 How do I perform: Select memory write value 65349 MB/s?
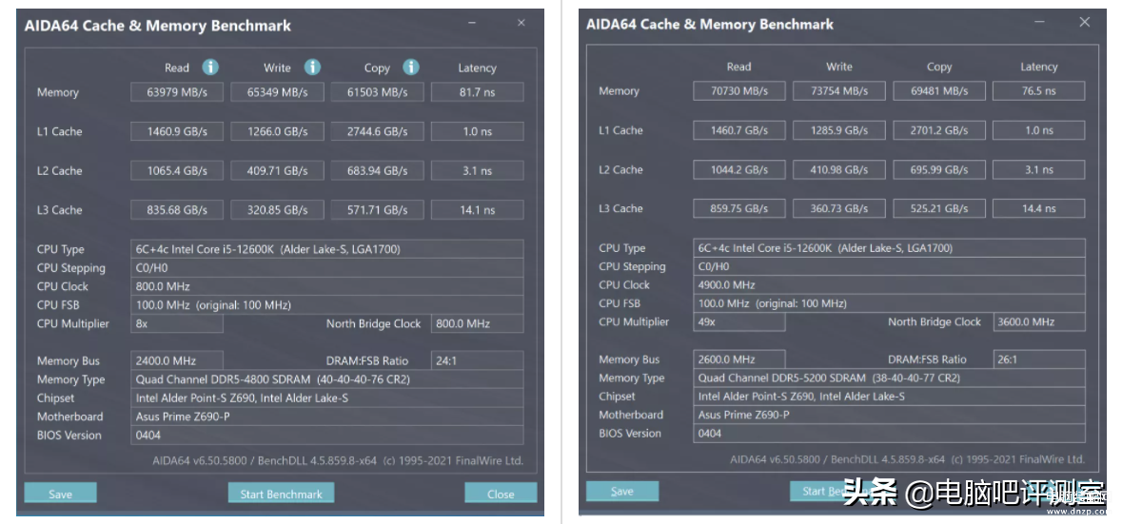(277, 92)
